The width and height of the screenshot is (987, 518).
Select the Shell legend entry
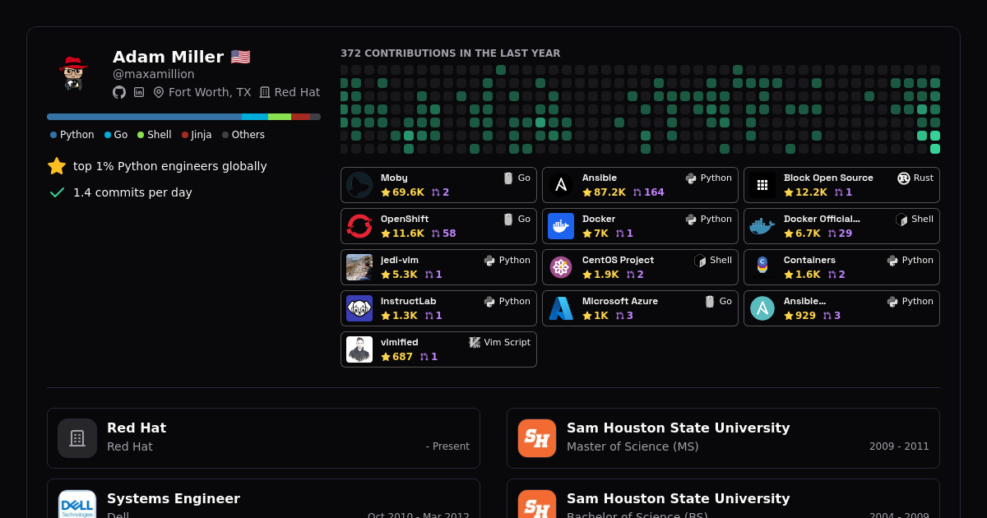(x=155, y=135)
